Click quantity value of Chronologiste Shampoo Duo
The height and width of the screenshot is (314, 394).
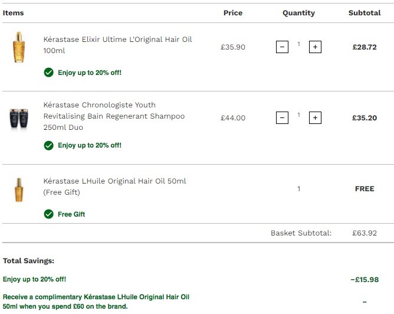tap(298, 115)
